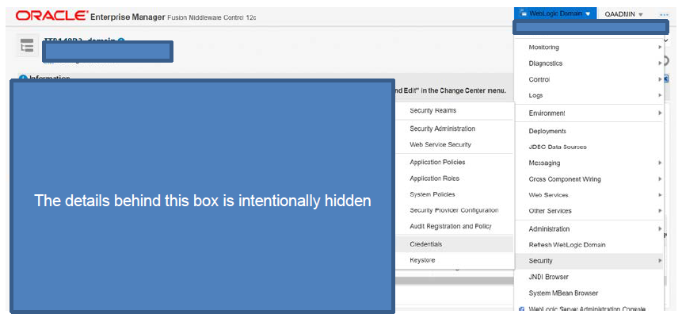The height and width of the screenshot is (318, 682).
Task: Select Deployments from the menu
Action: (x=589, y=131)
